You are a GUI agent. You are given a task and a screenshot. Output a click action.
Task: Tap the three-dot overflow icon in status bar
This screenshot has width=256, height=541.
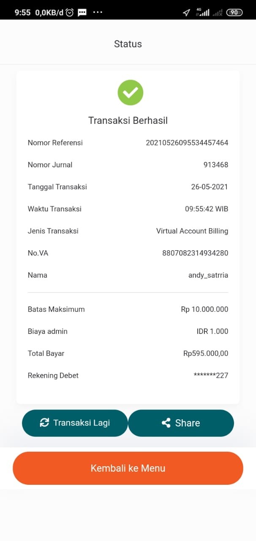click(x=98, y=12)
